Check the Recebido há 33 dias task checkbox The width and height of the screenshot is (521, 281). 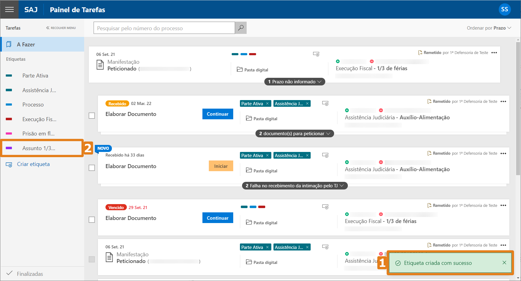(x=92, y=168)
